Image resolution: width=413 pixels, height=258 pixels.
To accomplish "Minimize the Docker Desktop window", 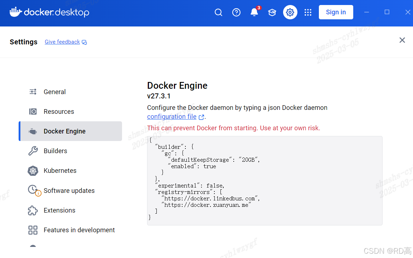I will click(366, 12).
